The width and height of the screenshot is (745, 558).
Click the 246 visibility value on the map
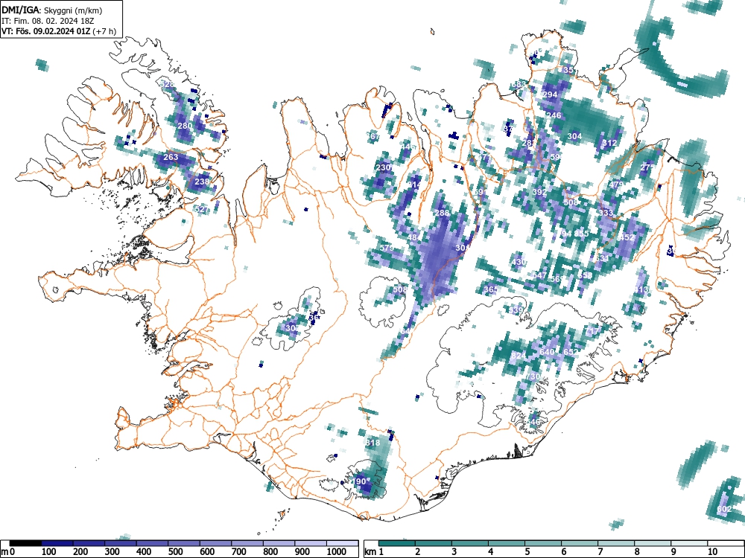(x=554, y=115)
